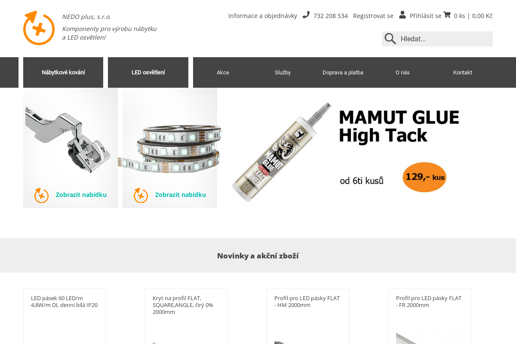Open product Profil pro LED pásky FLAT - HM
The width and height of the screenshot is (516, 344).
[x=307, y=301]
